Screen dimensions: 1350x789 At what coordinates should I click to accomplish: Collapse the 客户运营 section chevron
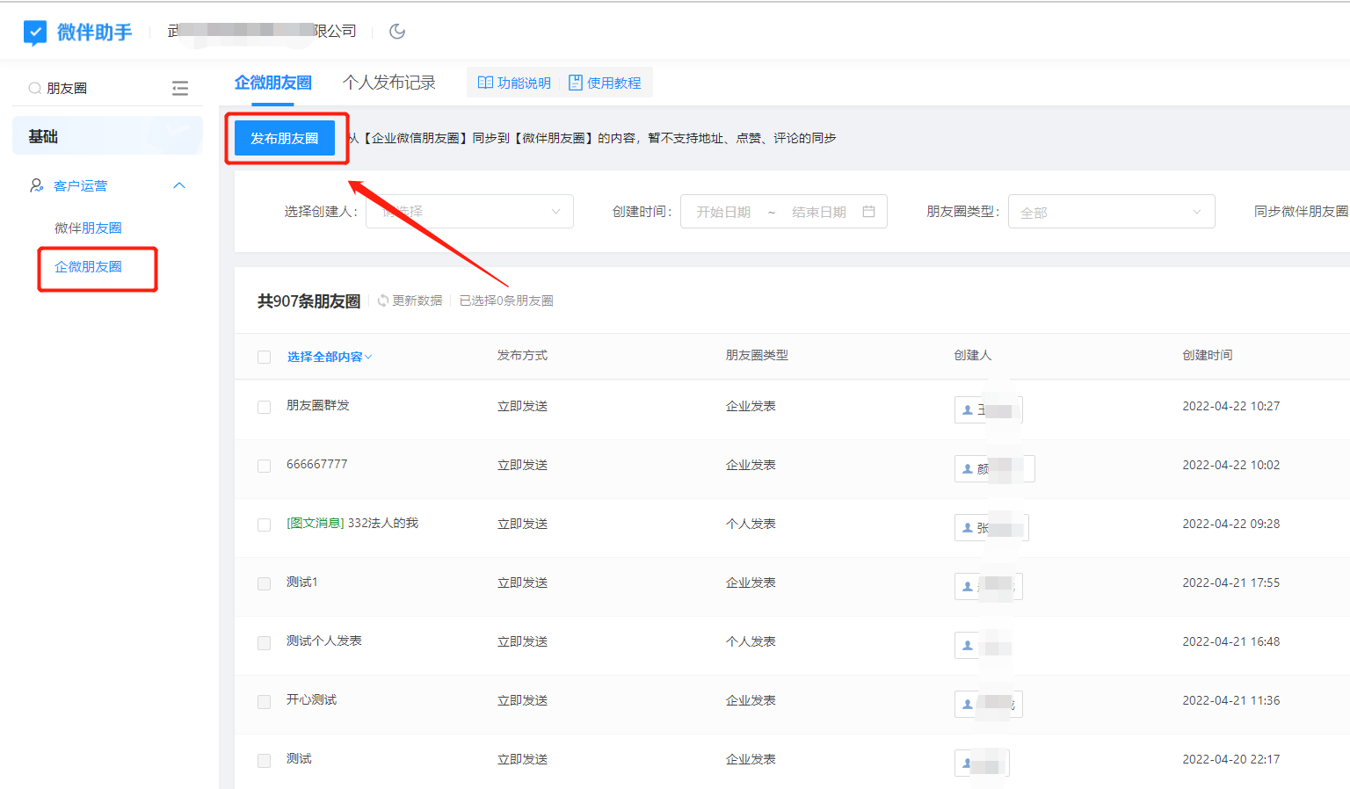click(179, 185)
